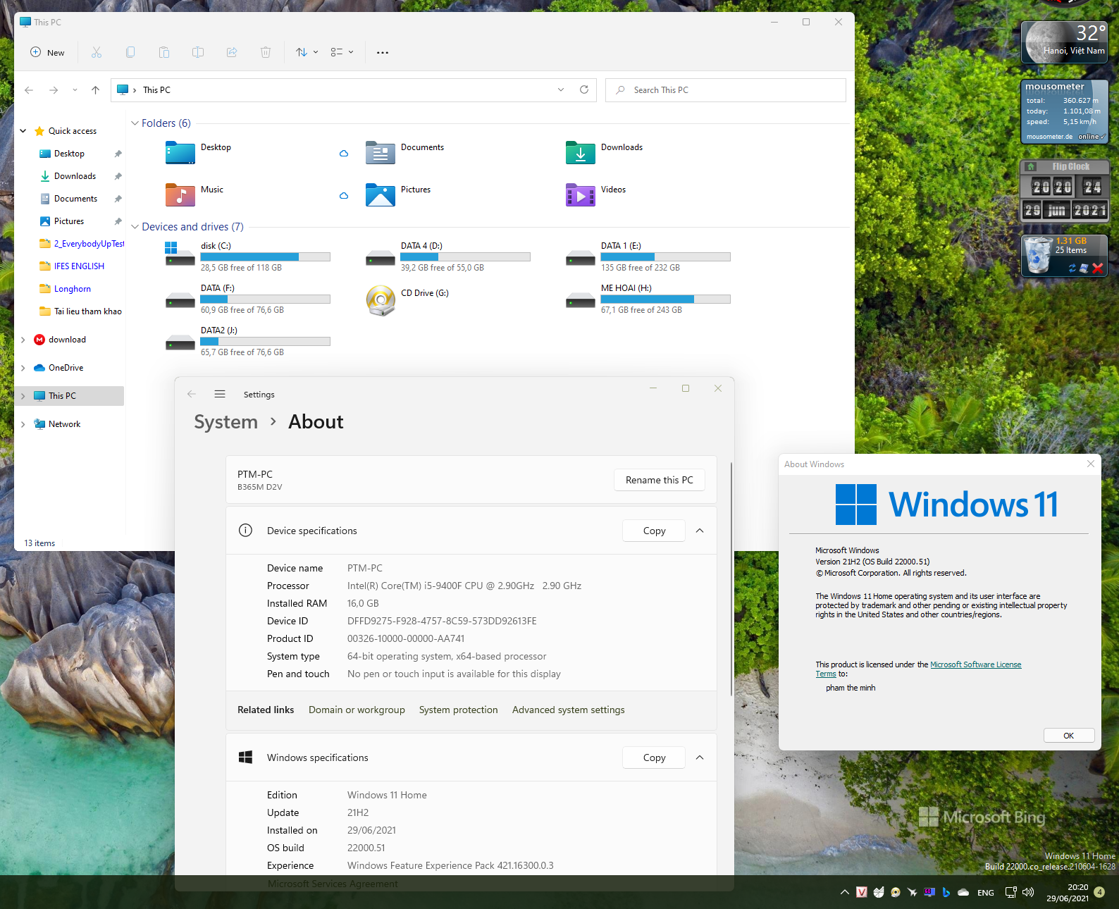This screenshot has width=1119, height=909.
Task: Open the Sort options dropdown
Action: [x=307, y=52]
